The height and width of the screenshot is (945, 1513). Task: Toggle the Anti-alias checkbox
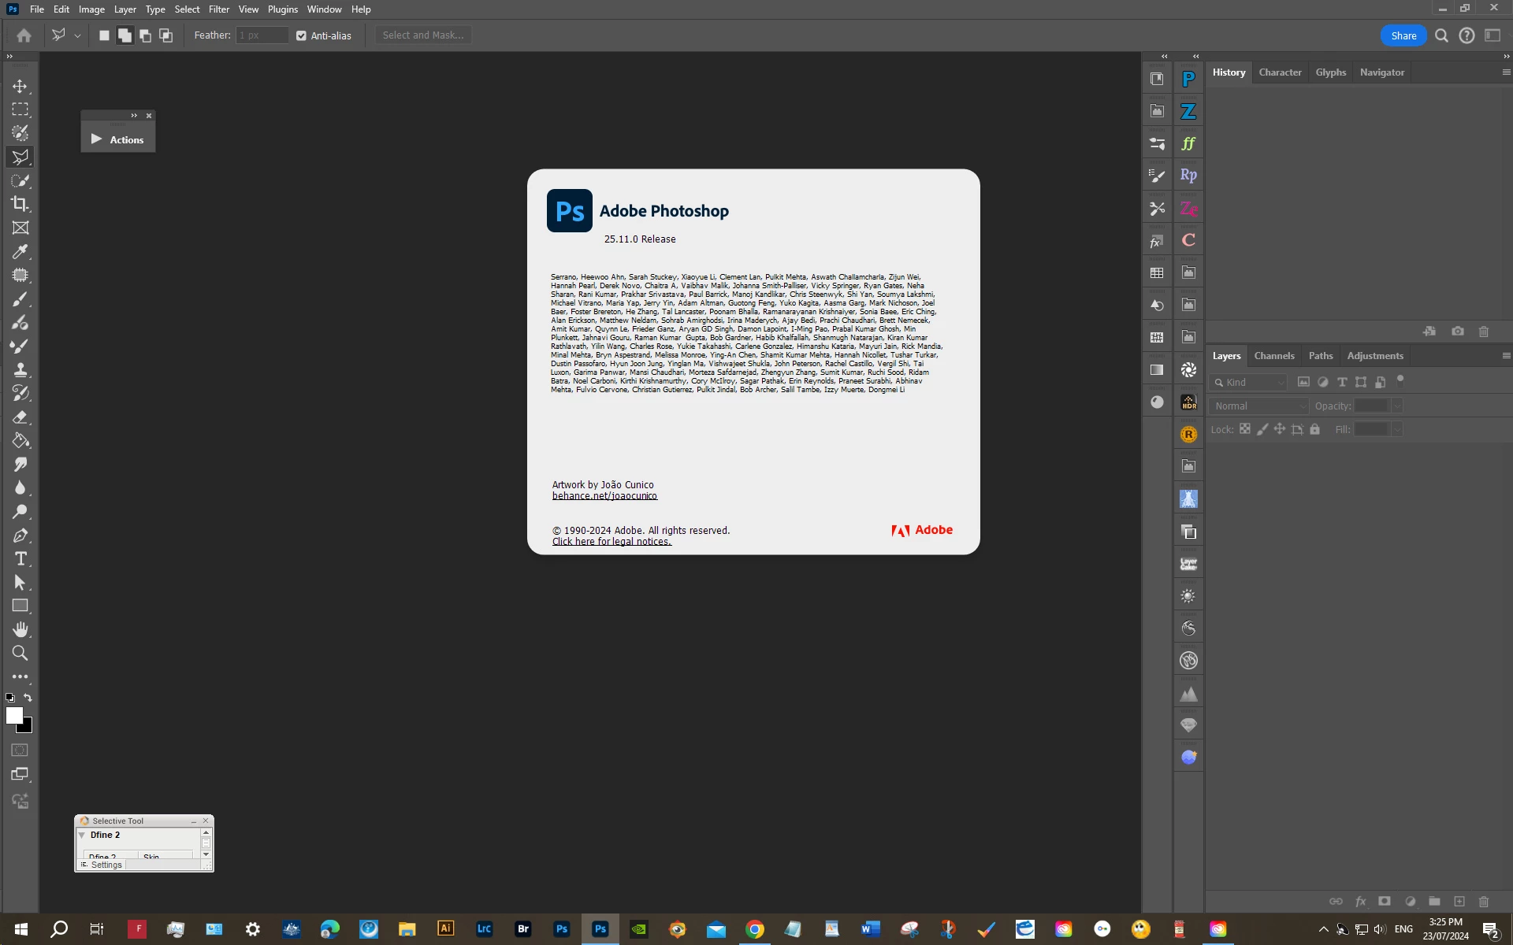click(301, 35)
